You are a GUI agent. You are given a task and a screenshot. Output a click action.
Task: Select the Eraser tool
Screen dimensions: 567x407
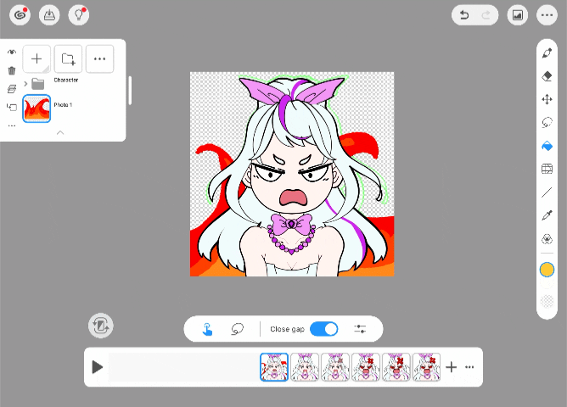point(547,76)
